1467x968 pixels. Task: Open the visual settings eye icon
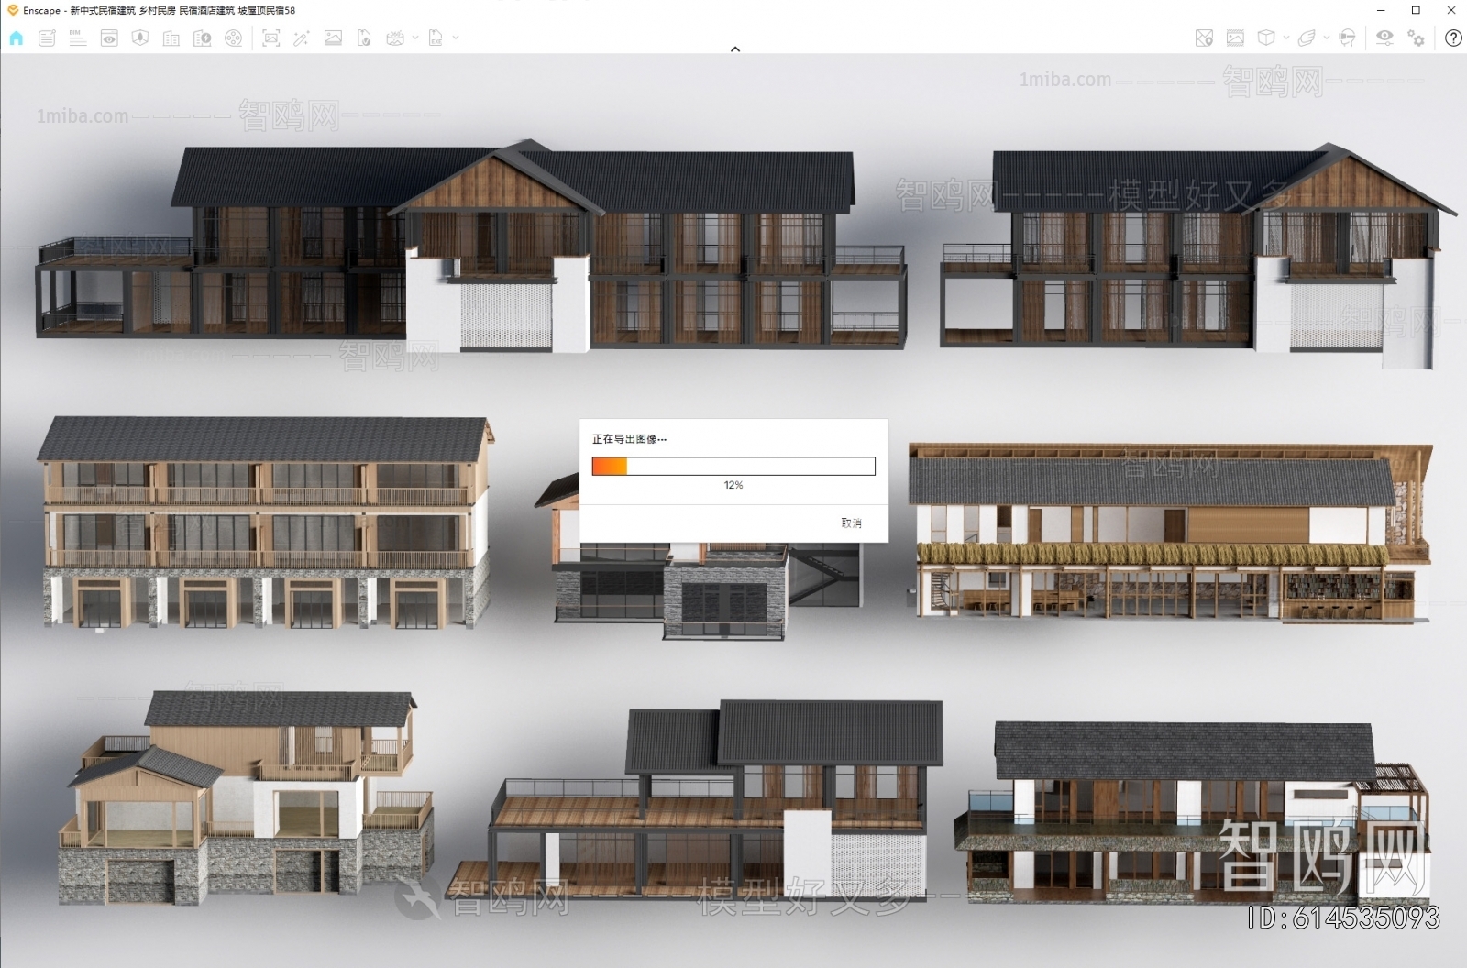[1384, 38]
